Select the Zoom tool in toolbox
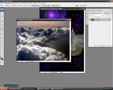113x90 pixels. 2,55
